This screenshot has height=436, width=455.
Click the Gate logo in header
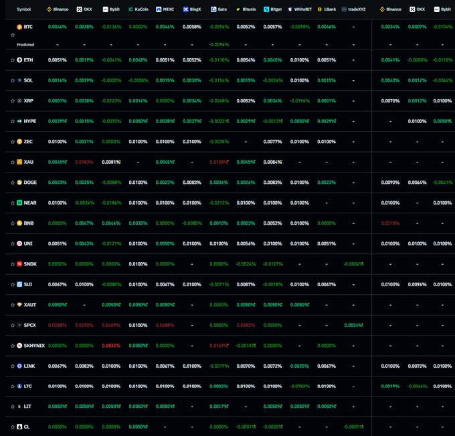point(213,9)
